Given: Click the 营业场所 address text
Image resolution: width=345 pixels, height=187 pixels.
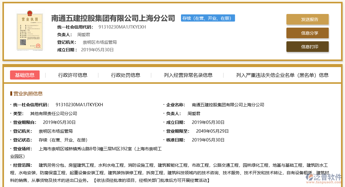Looking at the screenshot, I should 86,152.
